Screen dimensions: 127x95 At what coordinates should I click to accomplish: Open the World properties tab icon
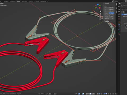[x=119, y=19]
